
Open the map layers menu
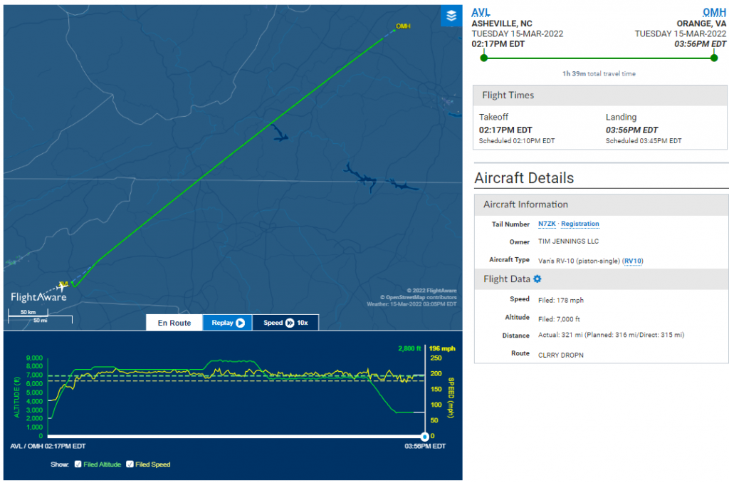click(451, 16)
